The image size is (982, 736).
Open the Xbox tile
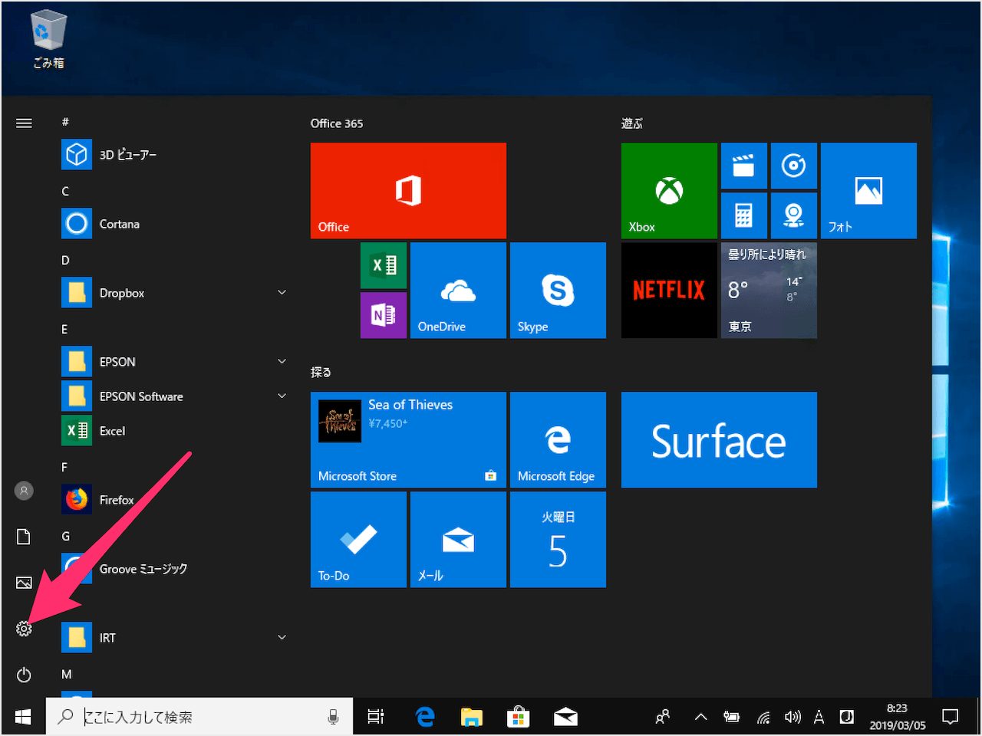(669, 190)
